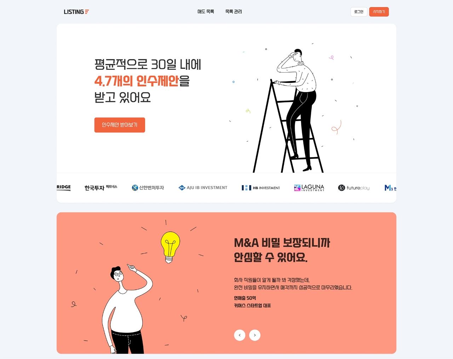Click the 한국투자 파트너스 logo
Screen dimensions: 453x359
(101, 188)
